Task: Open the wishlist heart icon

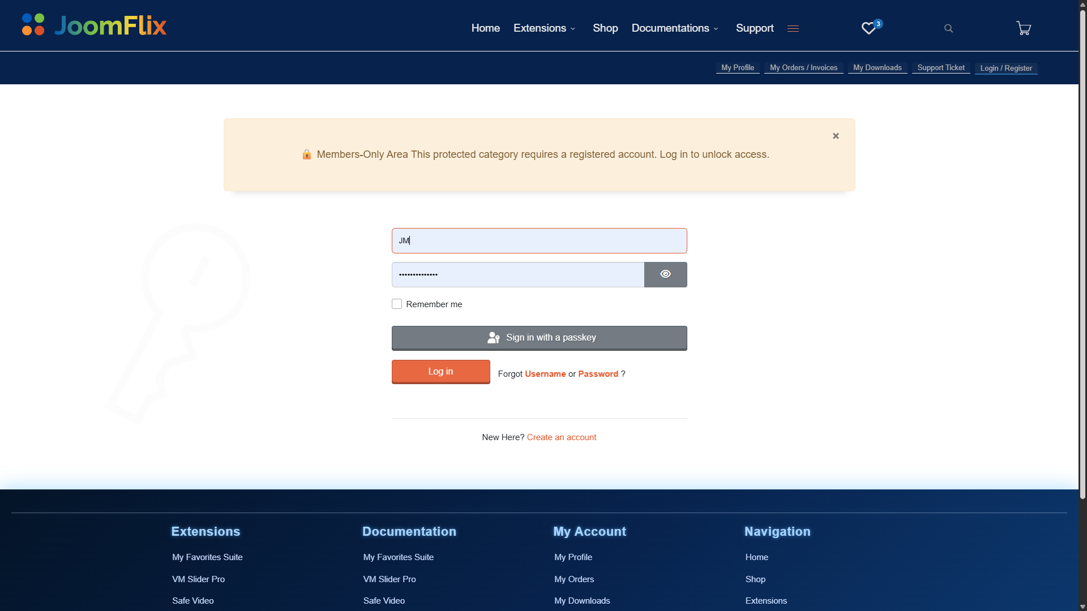Action: [x=868, y=28]
